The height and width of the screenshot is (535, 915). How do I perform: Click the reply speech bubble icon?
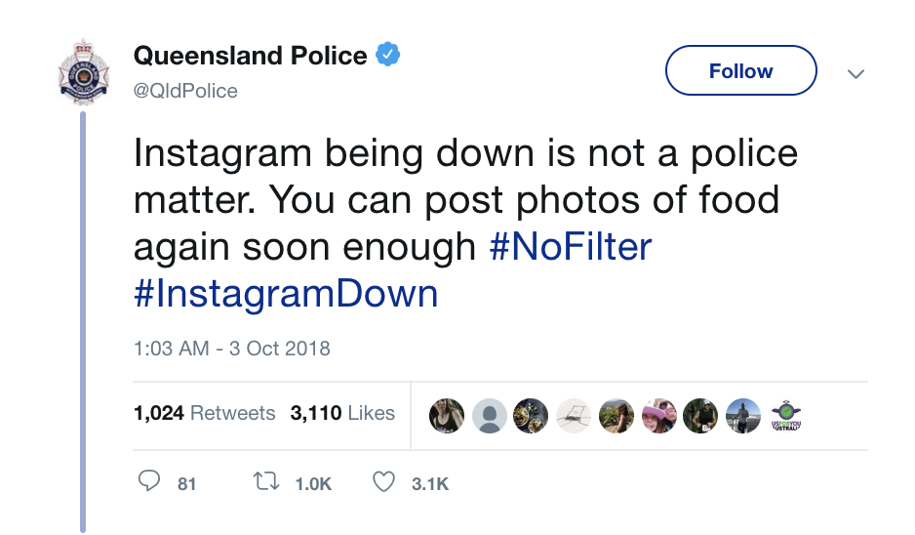pyautogui.click(x=149, y=482)
